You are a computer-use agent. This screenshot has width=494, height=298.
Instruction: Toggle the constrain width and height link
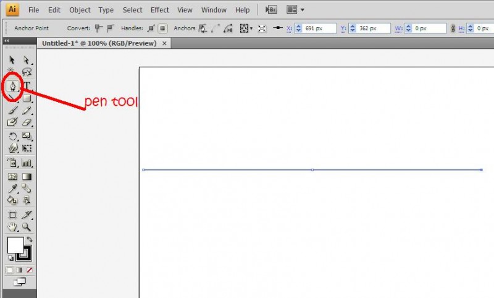click(x=454, y=28)
